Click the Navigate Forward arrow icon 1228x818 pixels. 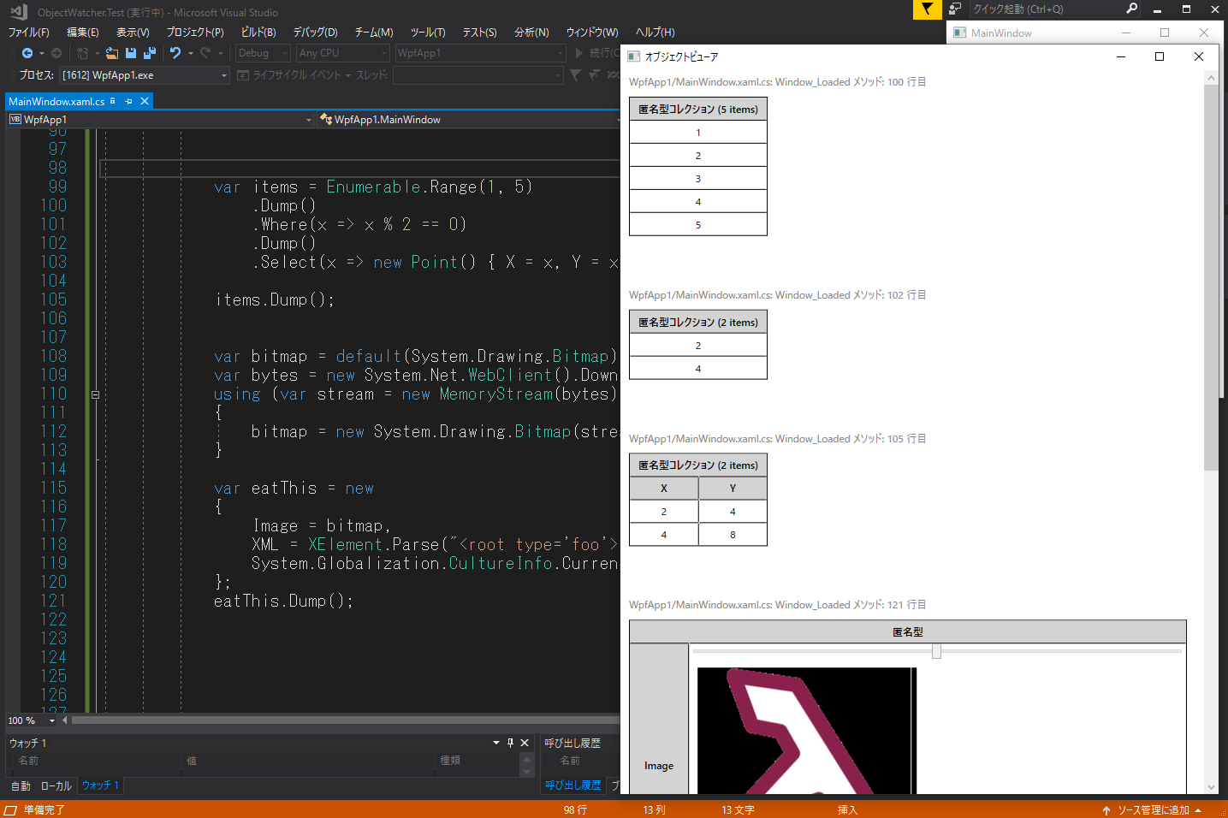tap(56, 53)
